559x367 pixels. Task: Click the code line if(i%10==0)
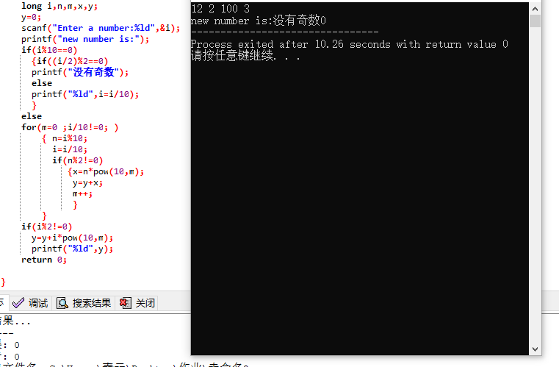coord(49,50)
